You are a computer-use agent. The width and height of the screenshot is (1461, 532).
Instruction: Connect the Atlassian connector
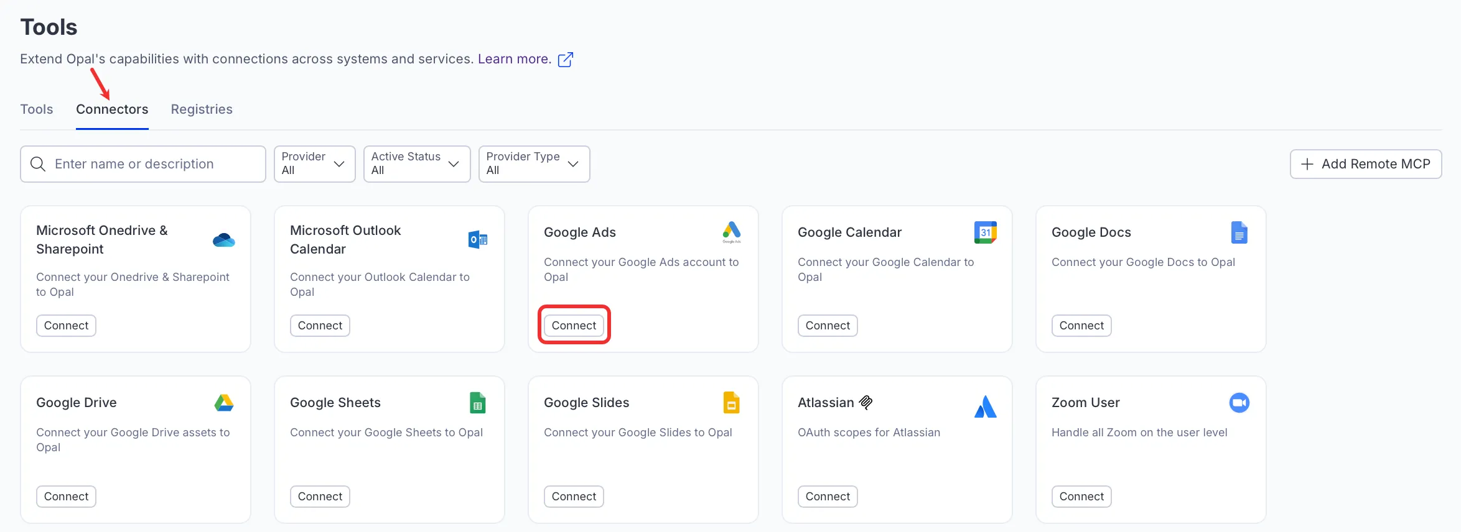(x=828, y=497)
